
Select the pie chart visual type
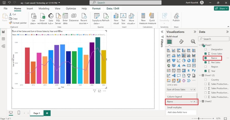184,60
